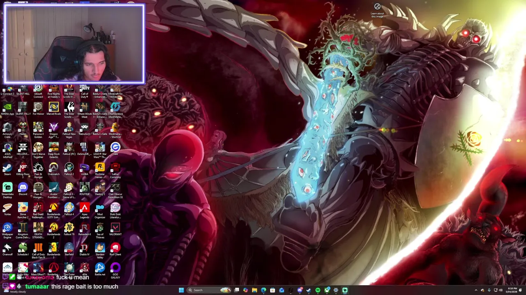Select the Lethal Company icon
Screen dimensions: 526x295
[115, 171]
